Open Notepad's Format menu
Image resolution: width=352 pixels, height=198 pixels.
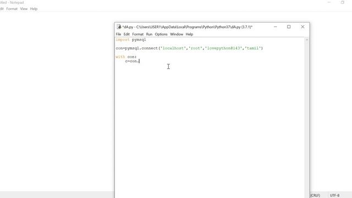(x=12, y=9)
